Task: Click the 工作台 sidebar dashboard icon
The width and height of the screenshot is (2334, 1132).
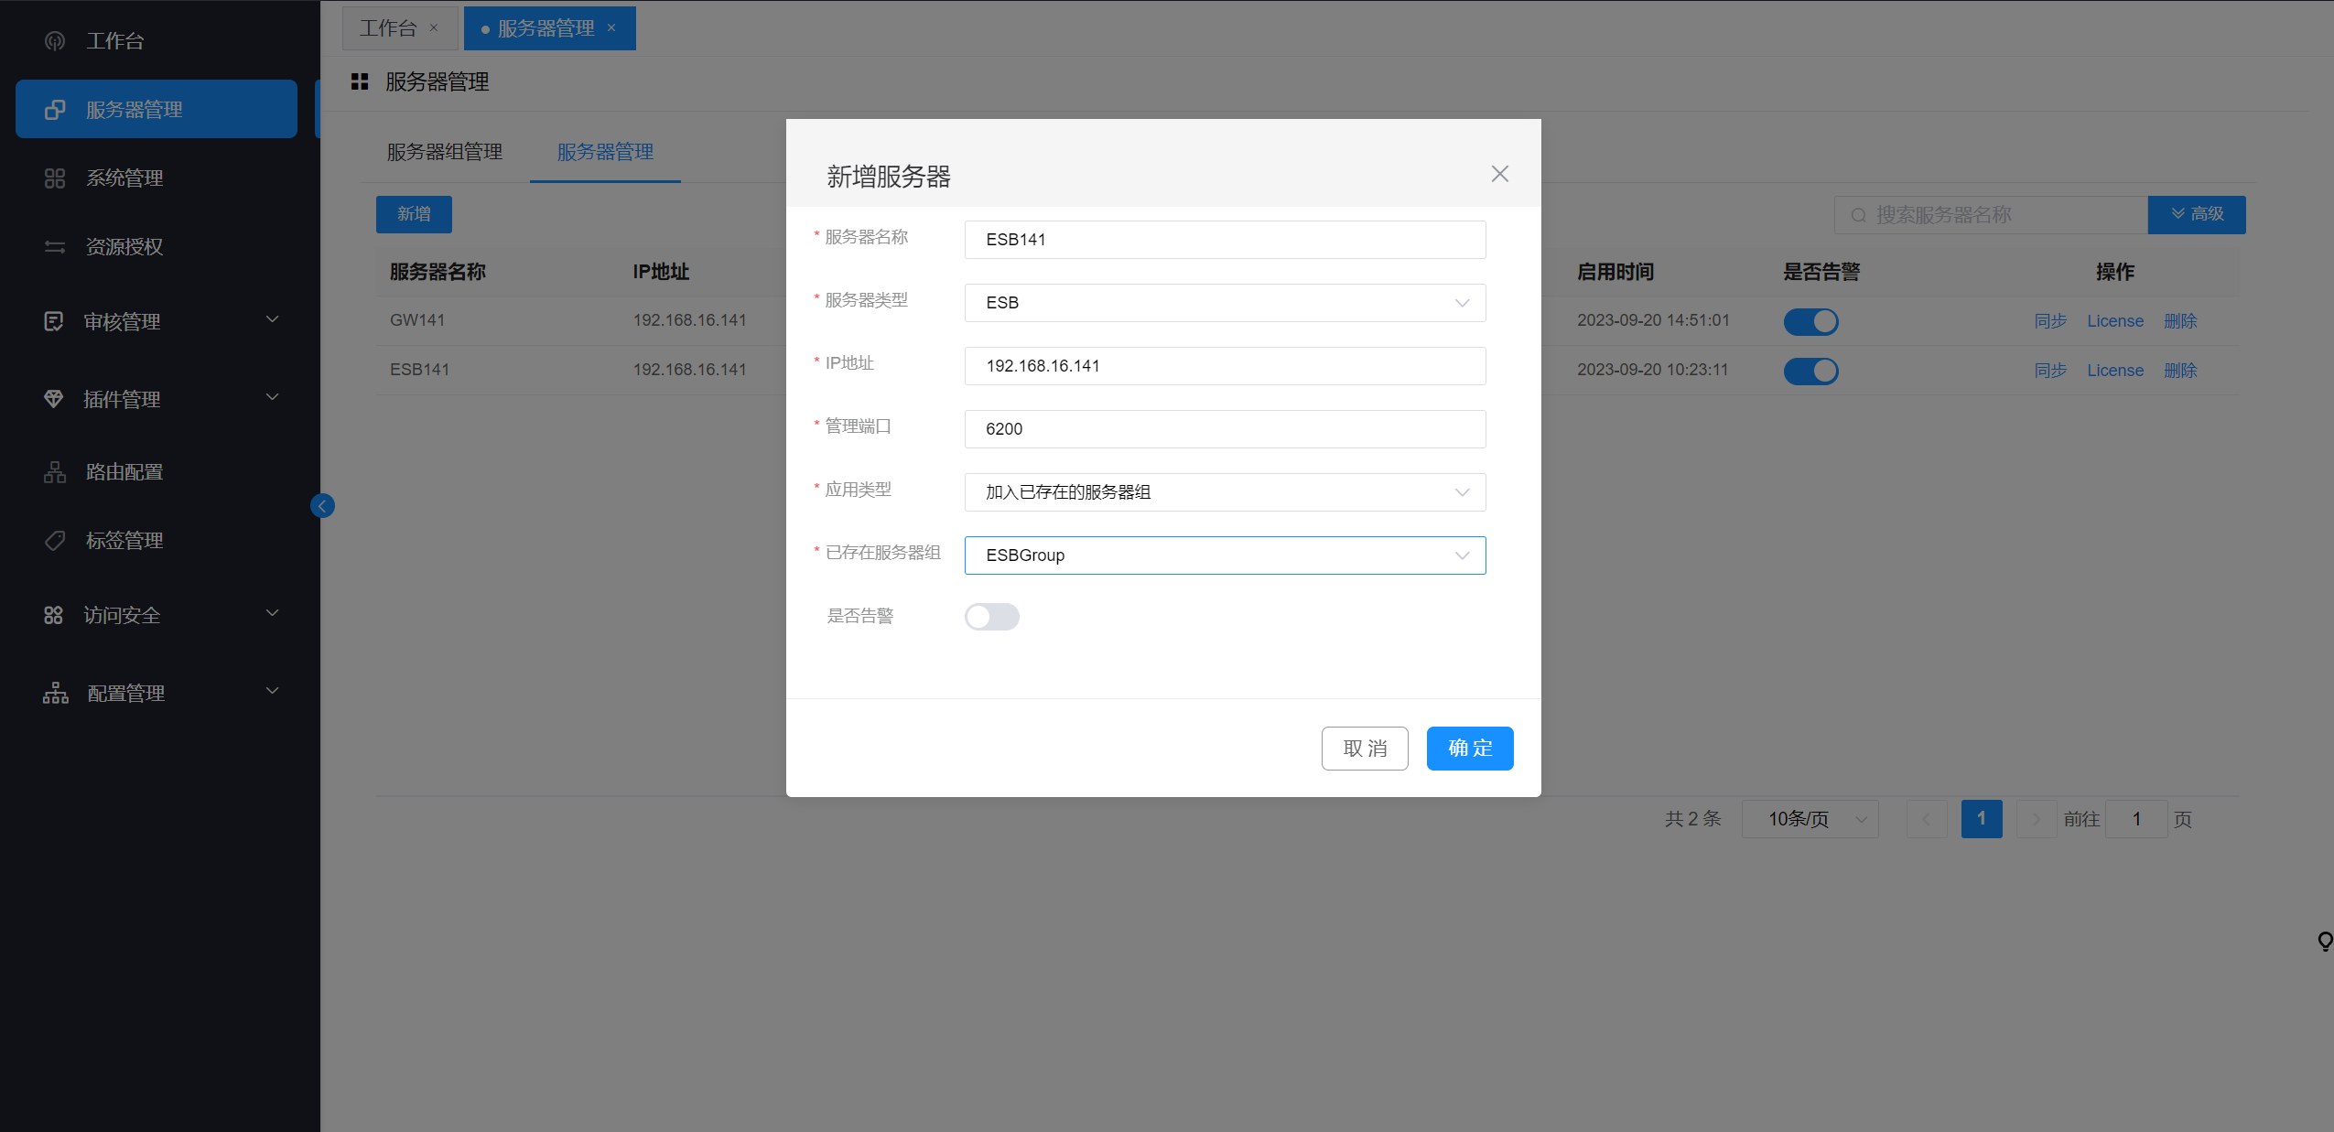Action: coord(55,41)
